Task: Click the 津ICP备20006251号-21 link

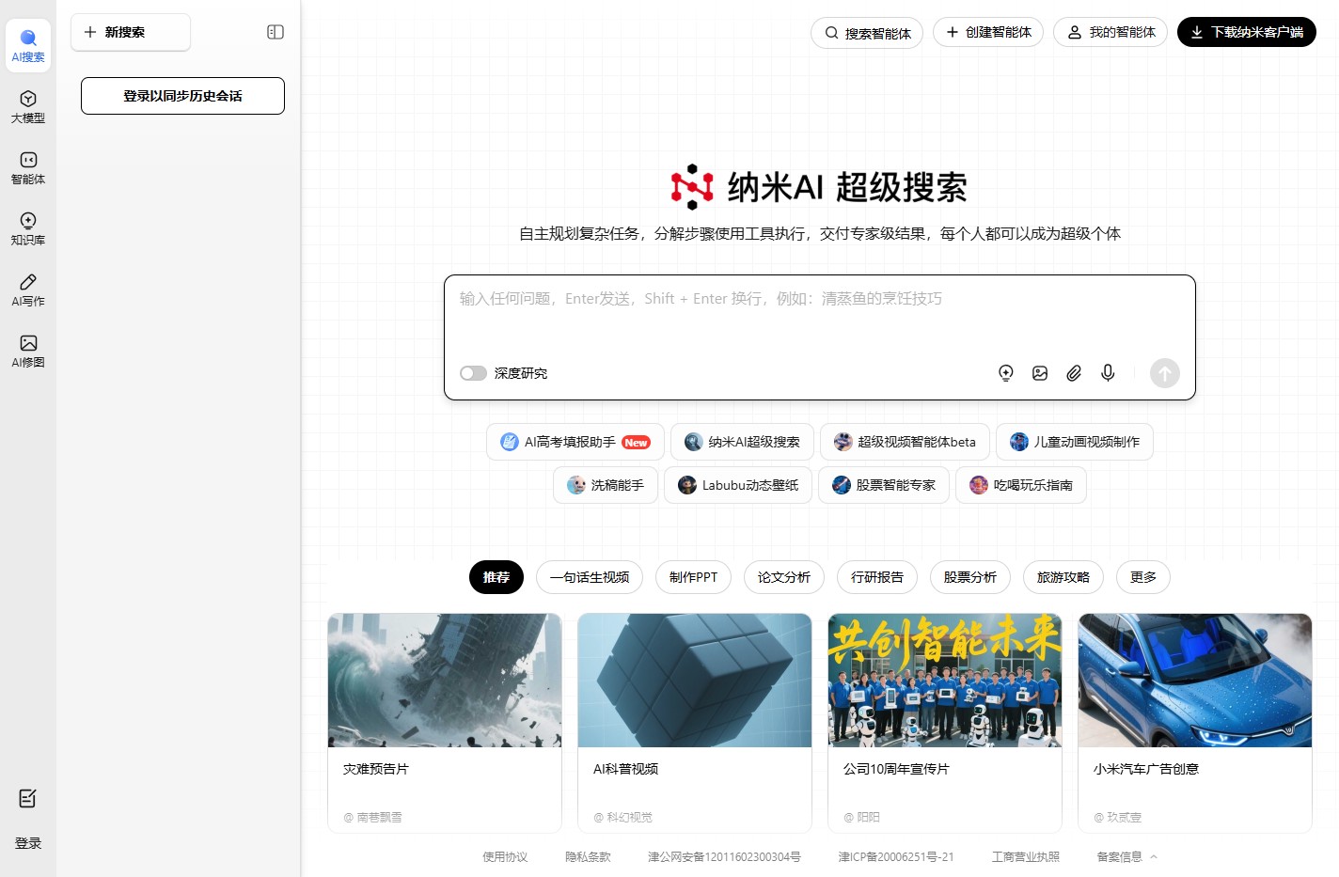Action: (x=896, y=856)
